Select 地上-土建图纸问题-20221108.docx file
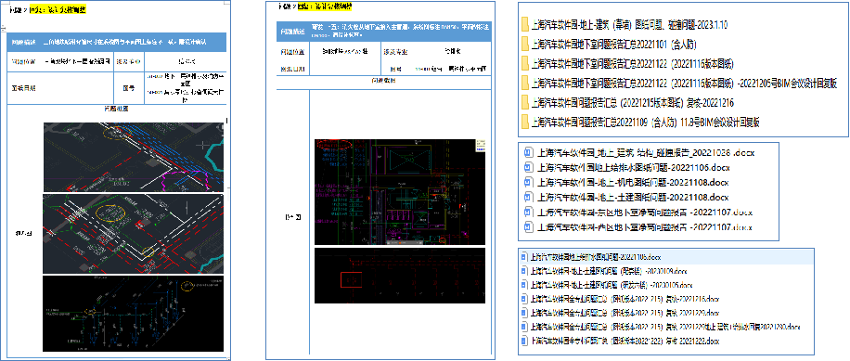Image resolution: width=850 pixels, height=361 pixels. coord(626,197)
